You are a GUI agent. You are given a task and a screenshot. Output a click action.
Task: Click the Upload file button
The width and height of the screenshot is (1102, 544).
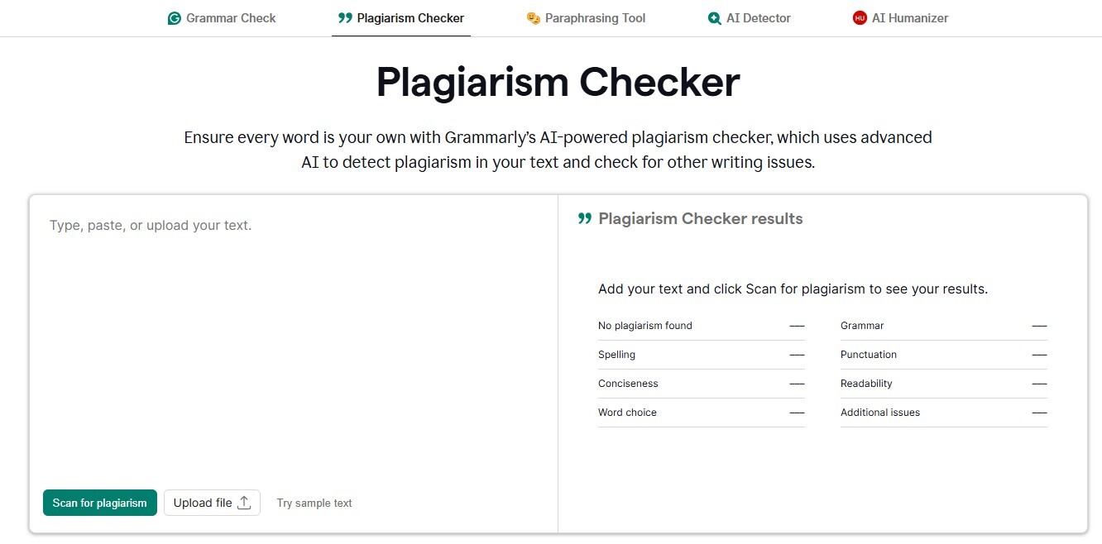coord(212,502)
